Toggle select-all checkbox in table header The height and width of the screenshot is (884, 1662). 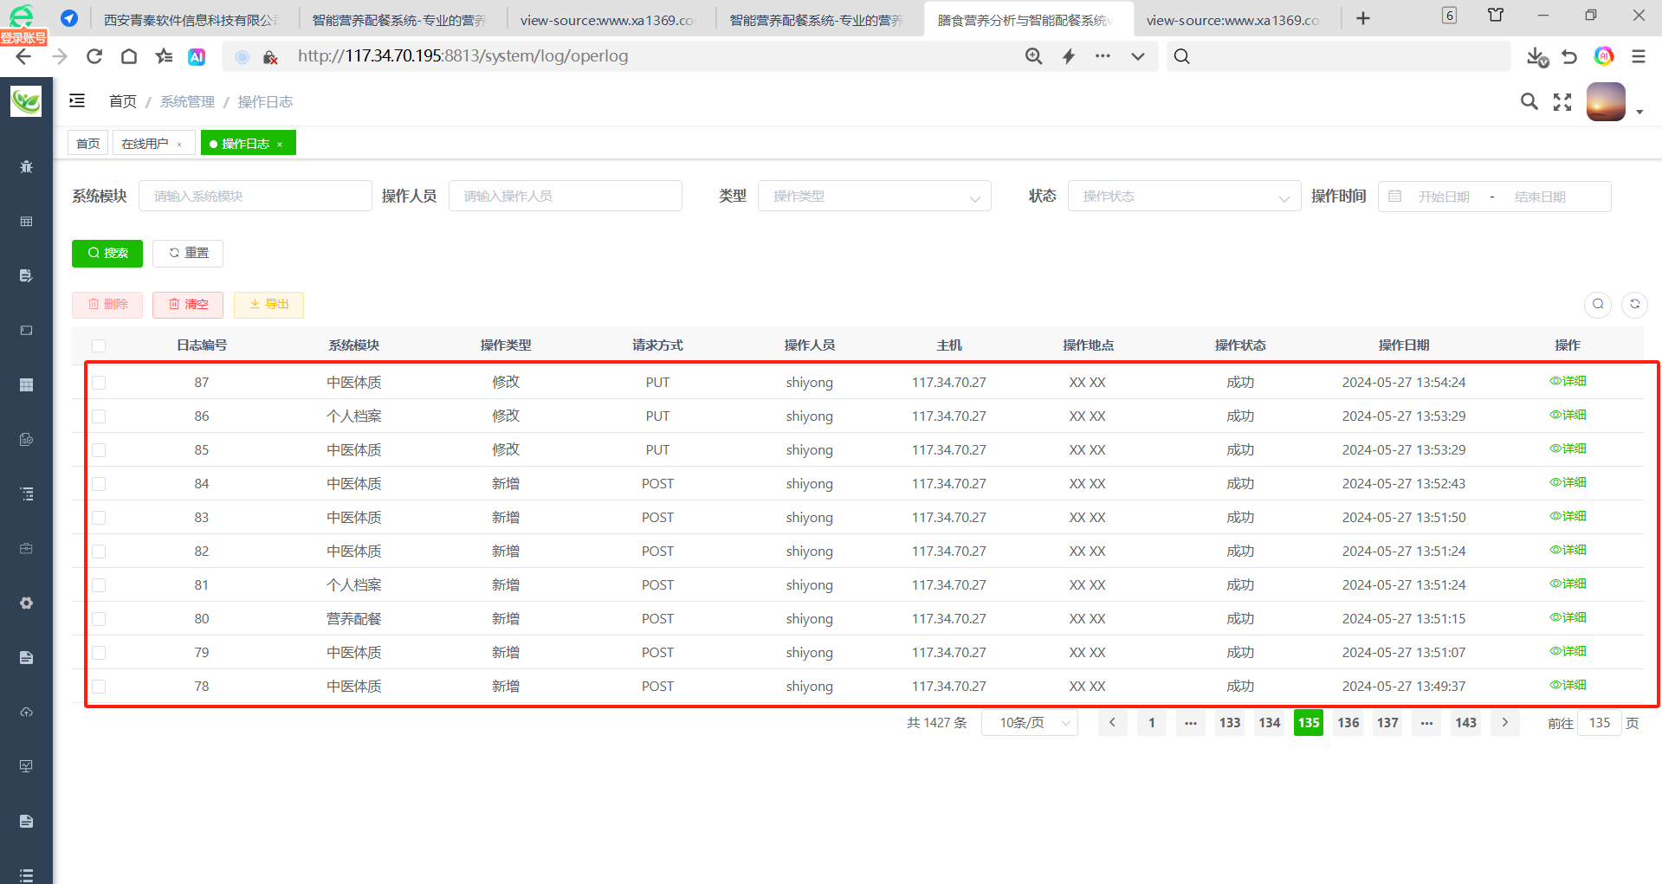pos(99,345)
